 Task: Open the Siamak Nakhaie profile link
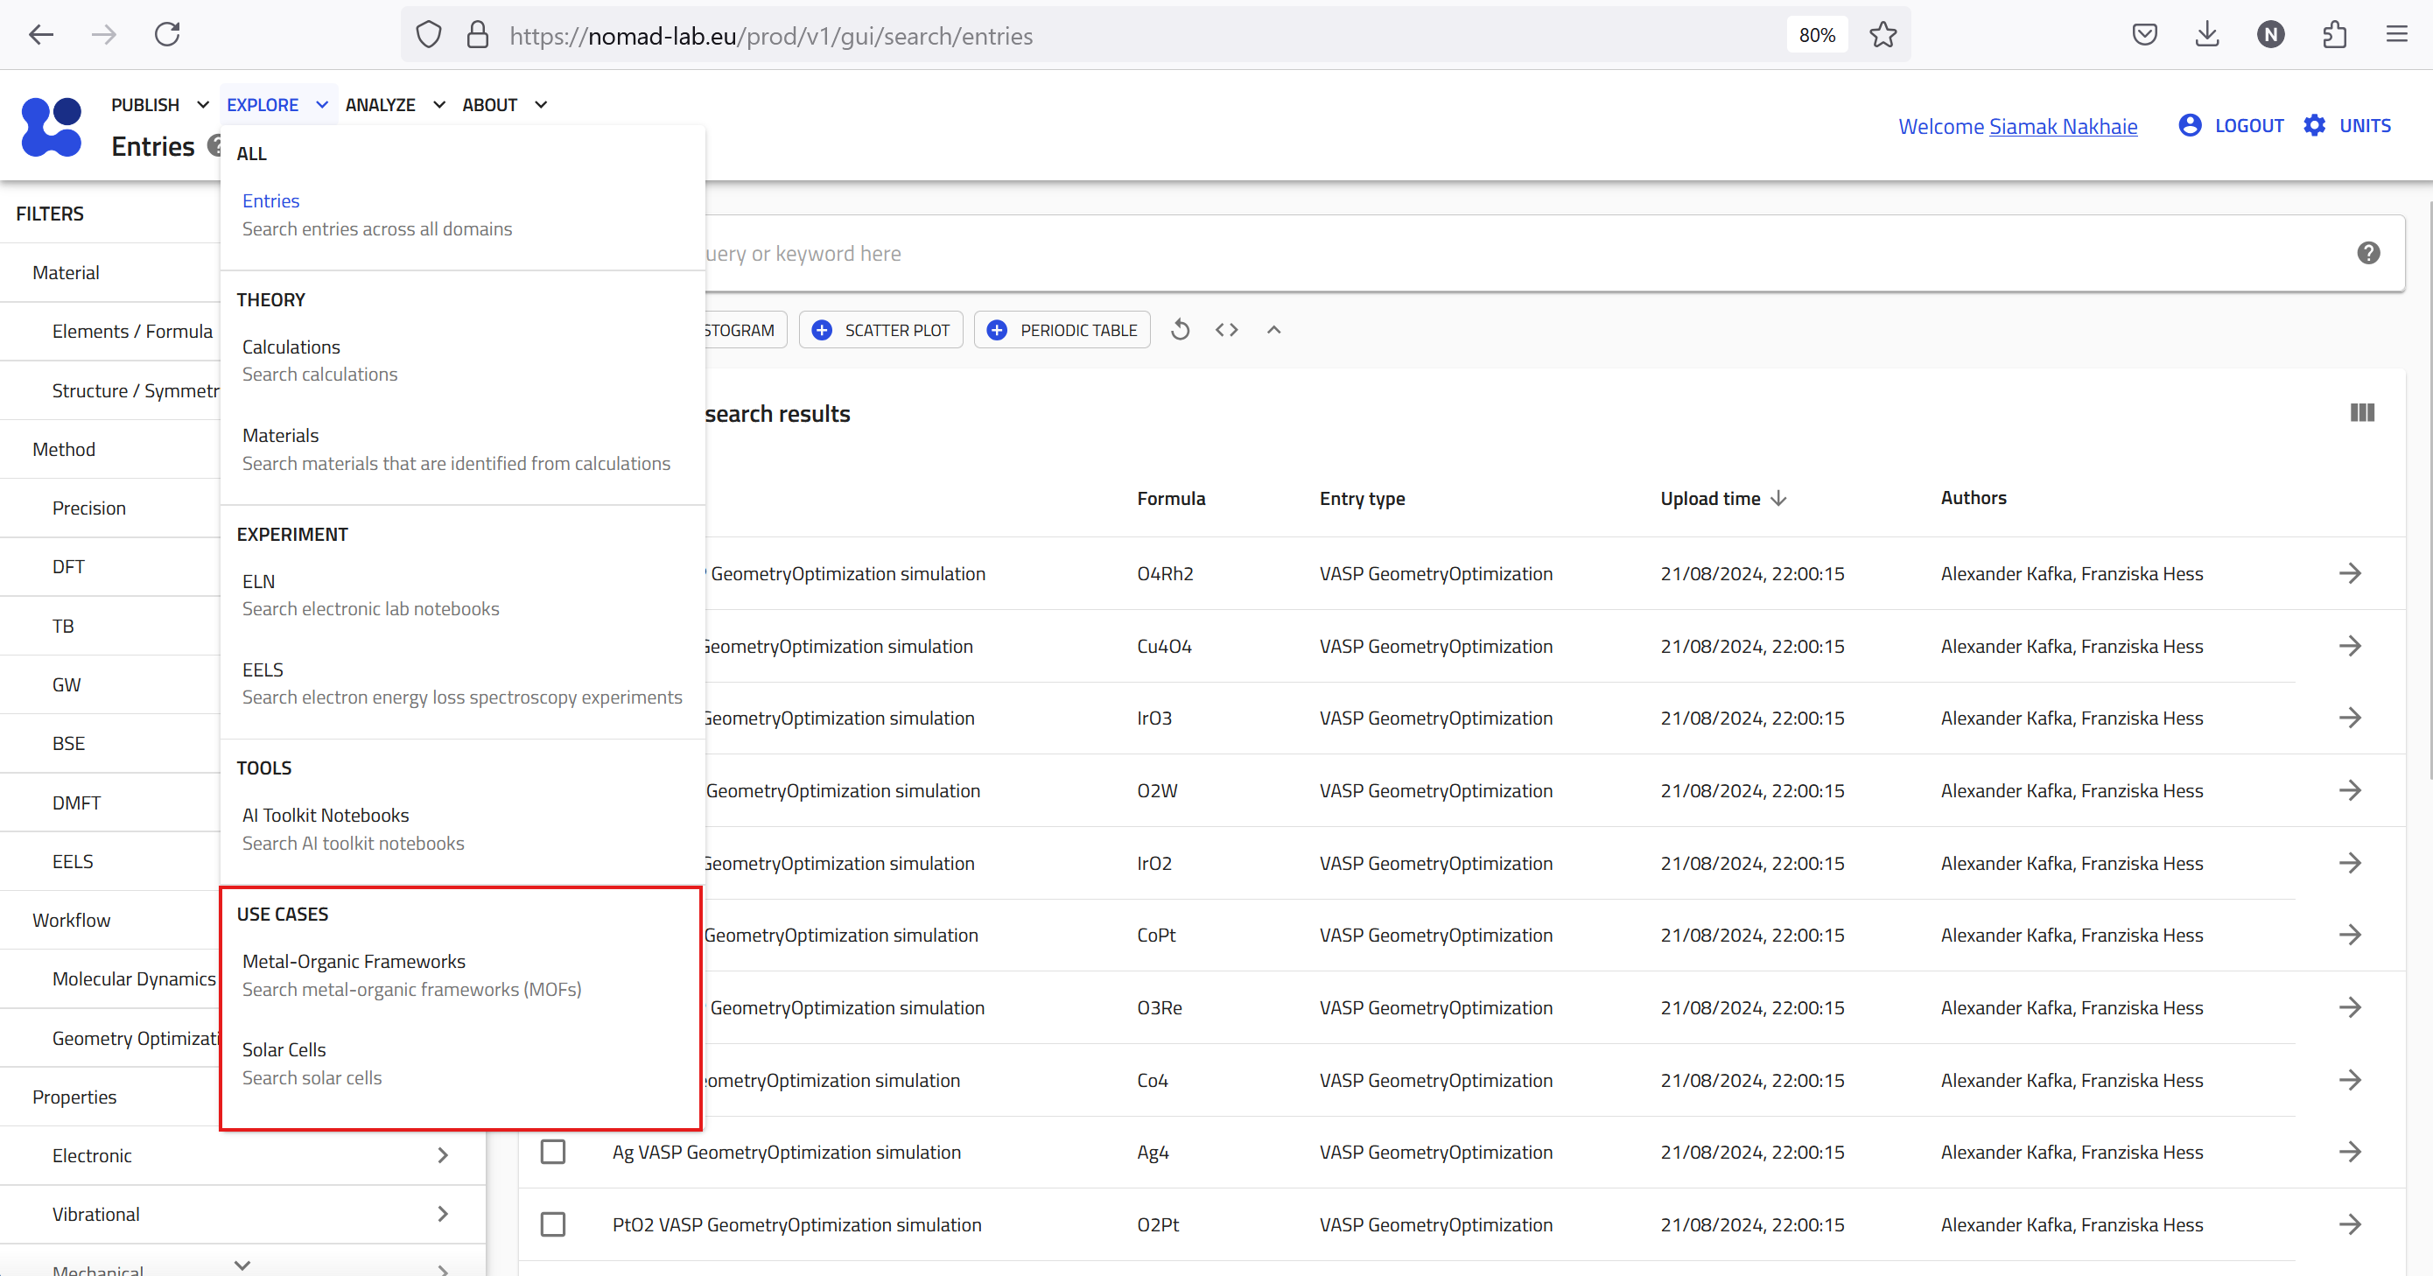pyautogui.click(x=2063, y=127)
